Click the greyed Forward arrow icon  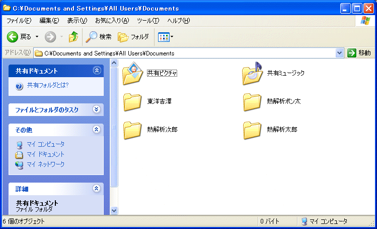(x=50, y=37)
